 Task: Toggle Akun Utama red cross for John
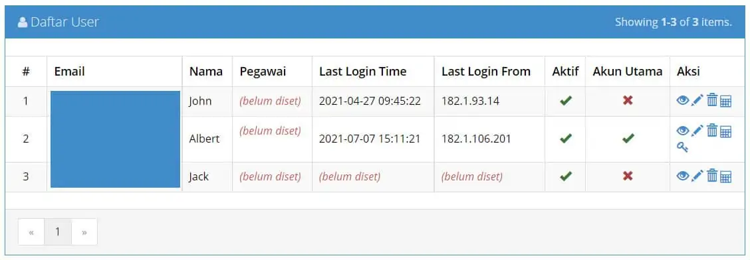pos(628,101)
